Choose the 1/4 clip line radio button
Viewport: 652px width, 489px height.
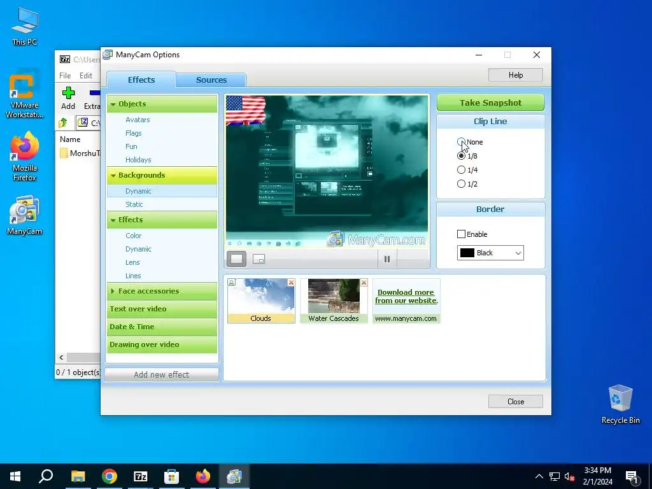pyautogui.click(x=461, y=169)
